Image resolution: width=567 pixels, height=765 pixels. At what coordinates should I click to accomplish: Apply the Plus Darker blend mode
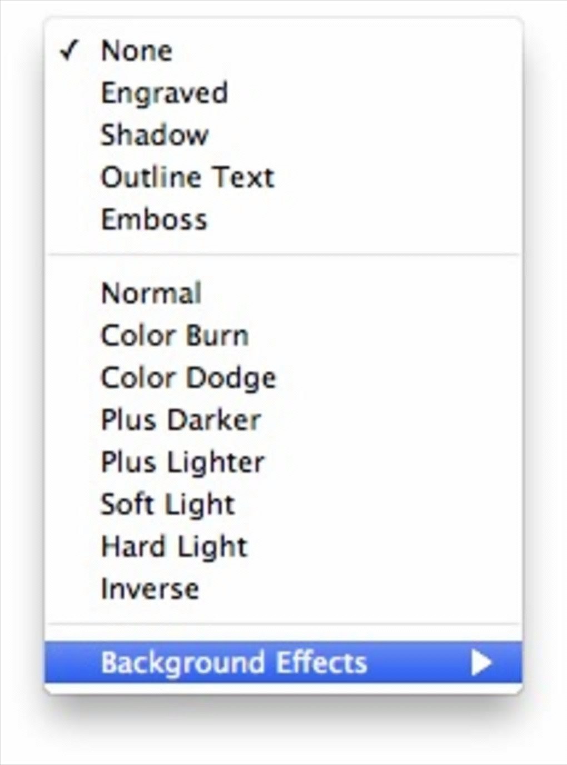181,420
